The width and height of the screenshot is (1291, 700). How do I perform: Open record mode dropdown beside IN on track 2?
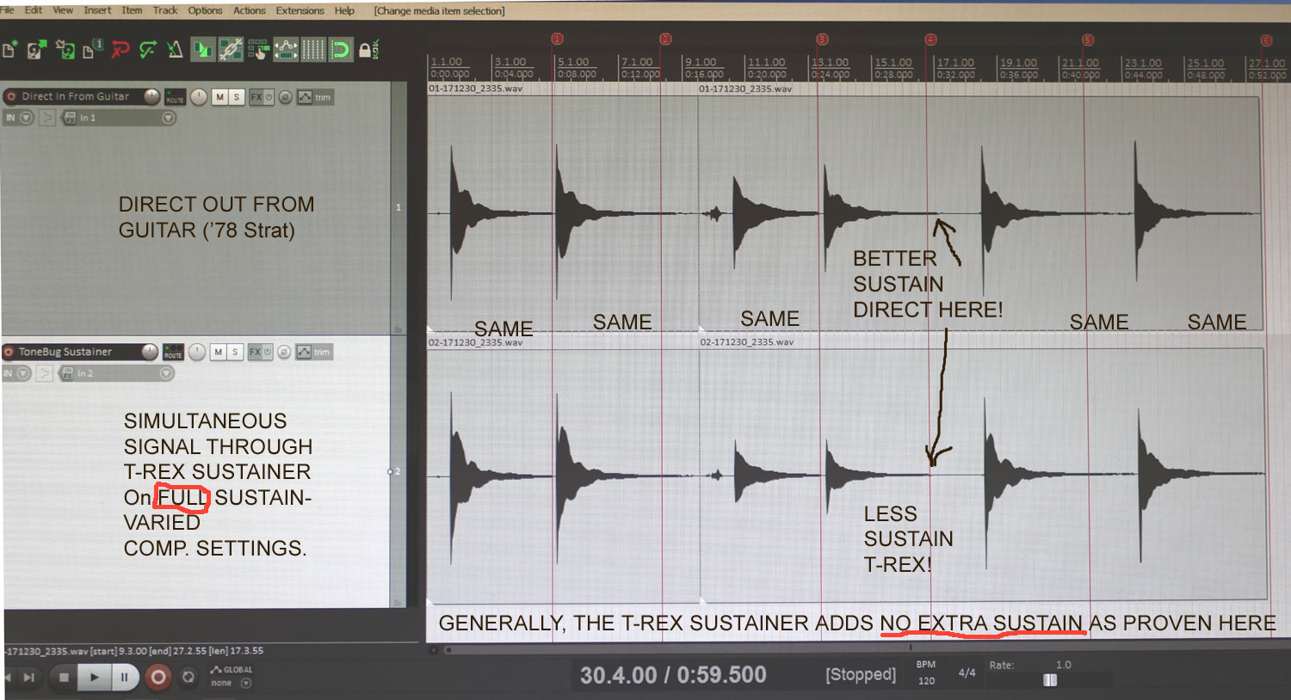click(23, 373)
